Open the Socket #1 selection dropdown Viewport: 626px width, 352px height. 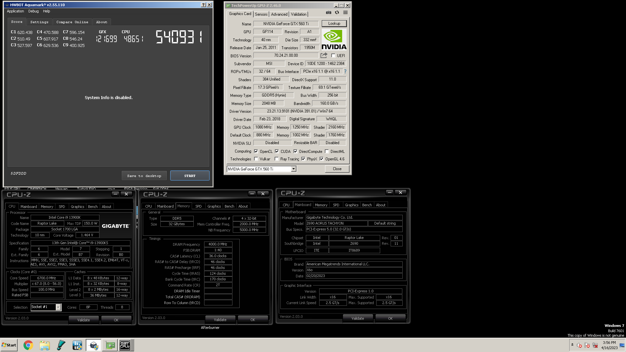pyautogui.click(x=58, y=307)
